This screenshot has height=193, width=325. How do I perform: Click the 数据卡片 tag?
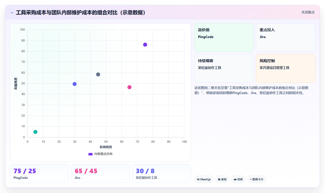pos(257,179)
